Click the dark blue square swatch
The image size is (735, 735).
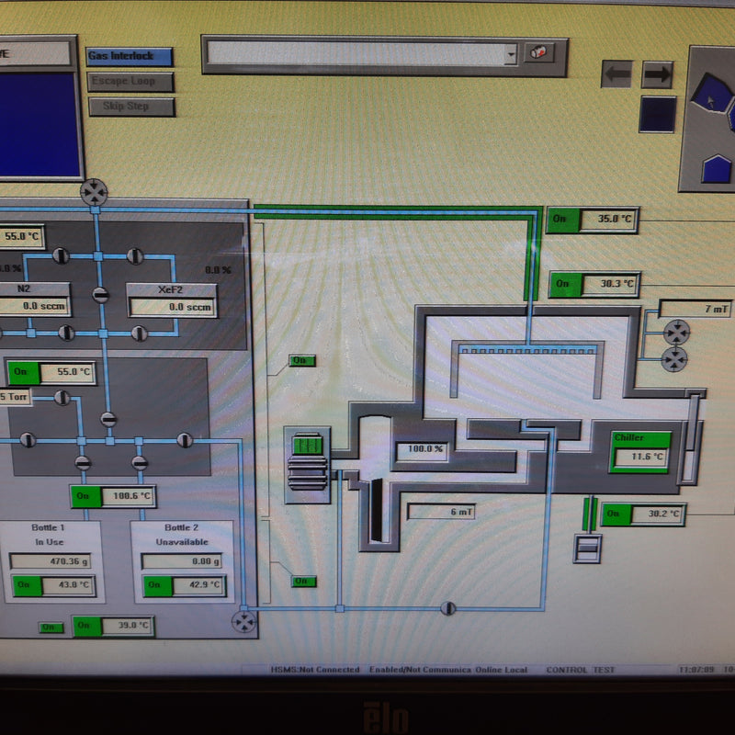[x=657, y=114]
